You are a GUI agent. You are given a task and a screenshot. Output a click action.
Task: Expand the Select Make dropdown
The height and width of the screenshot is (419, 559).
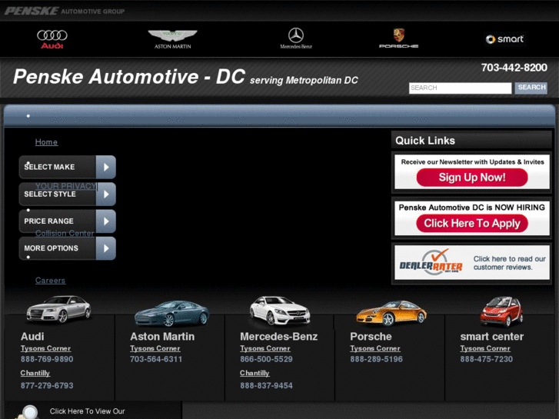[67, 167]
